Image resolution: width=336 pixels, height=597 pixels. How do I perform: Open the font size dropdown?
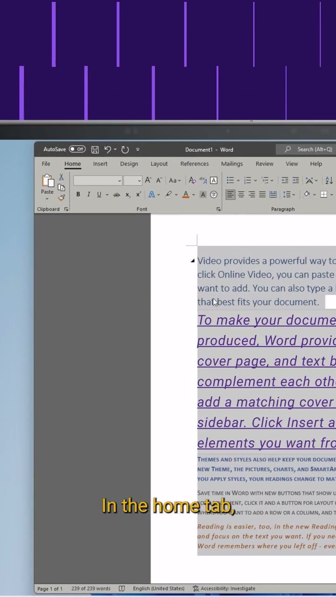[x=139, y=181]
